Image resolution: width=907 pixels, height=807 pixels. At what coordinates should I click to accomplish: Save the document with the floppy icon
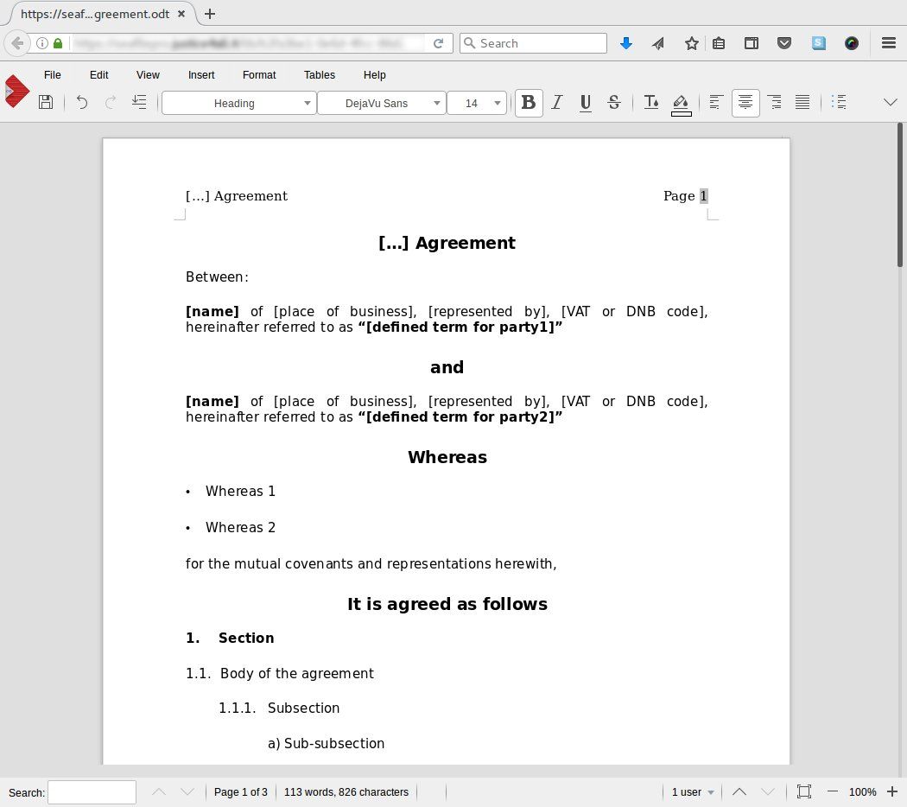[46, 103]
